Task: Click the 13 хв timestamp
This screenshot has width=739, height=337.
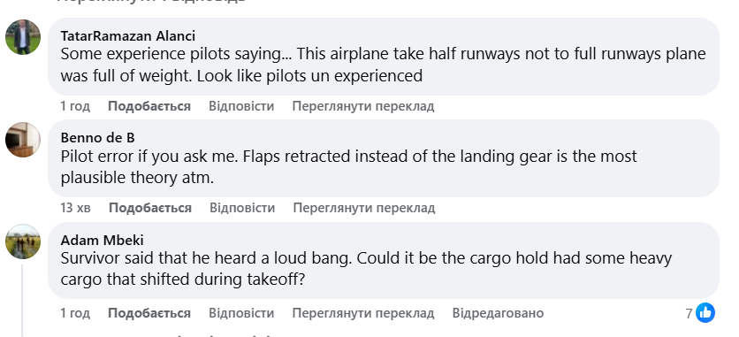Action: click(75, 208)
